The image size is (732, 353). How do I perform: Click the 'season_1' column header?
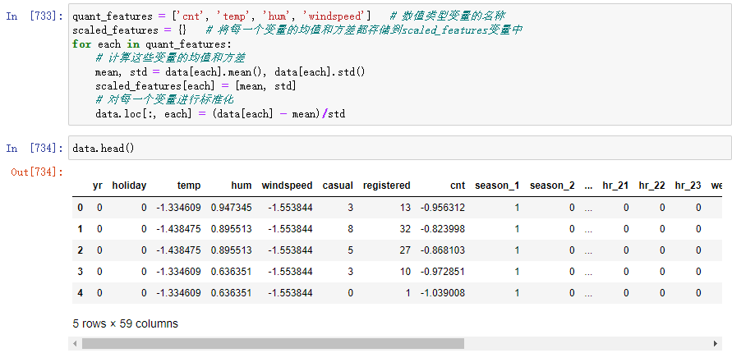point(497,186)
